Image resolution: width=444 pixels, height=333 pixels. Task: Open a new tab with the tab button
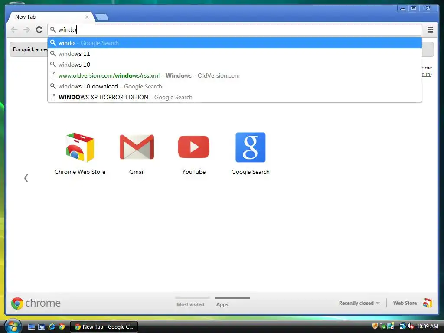(x=101, y=17)
